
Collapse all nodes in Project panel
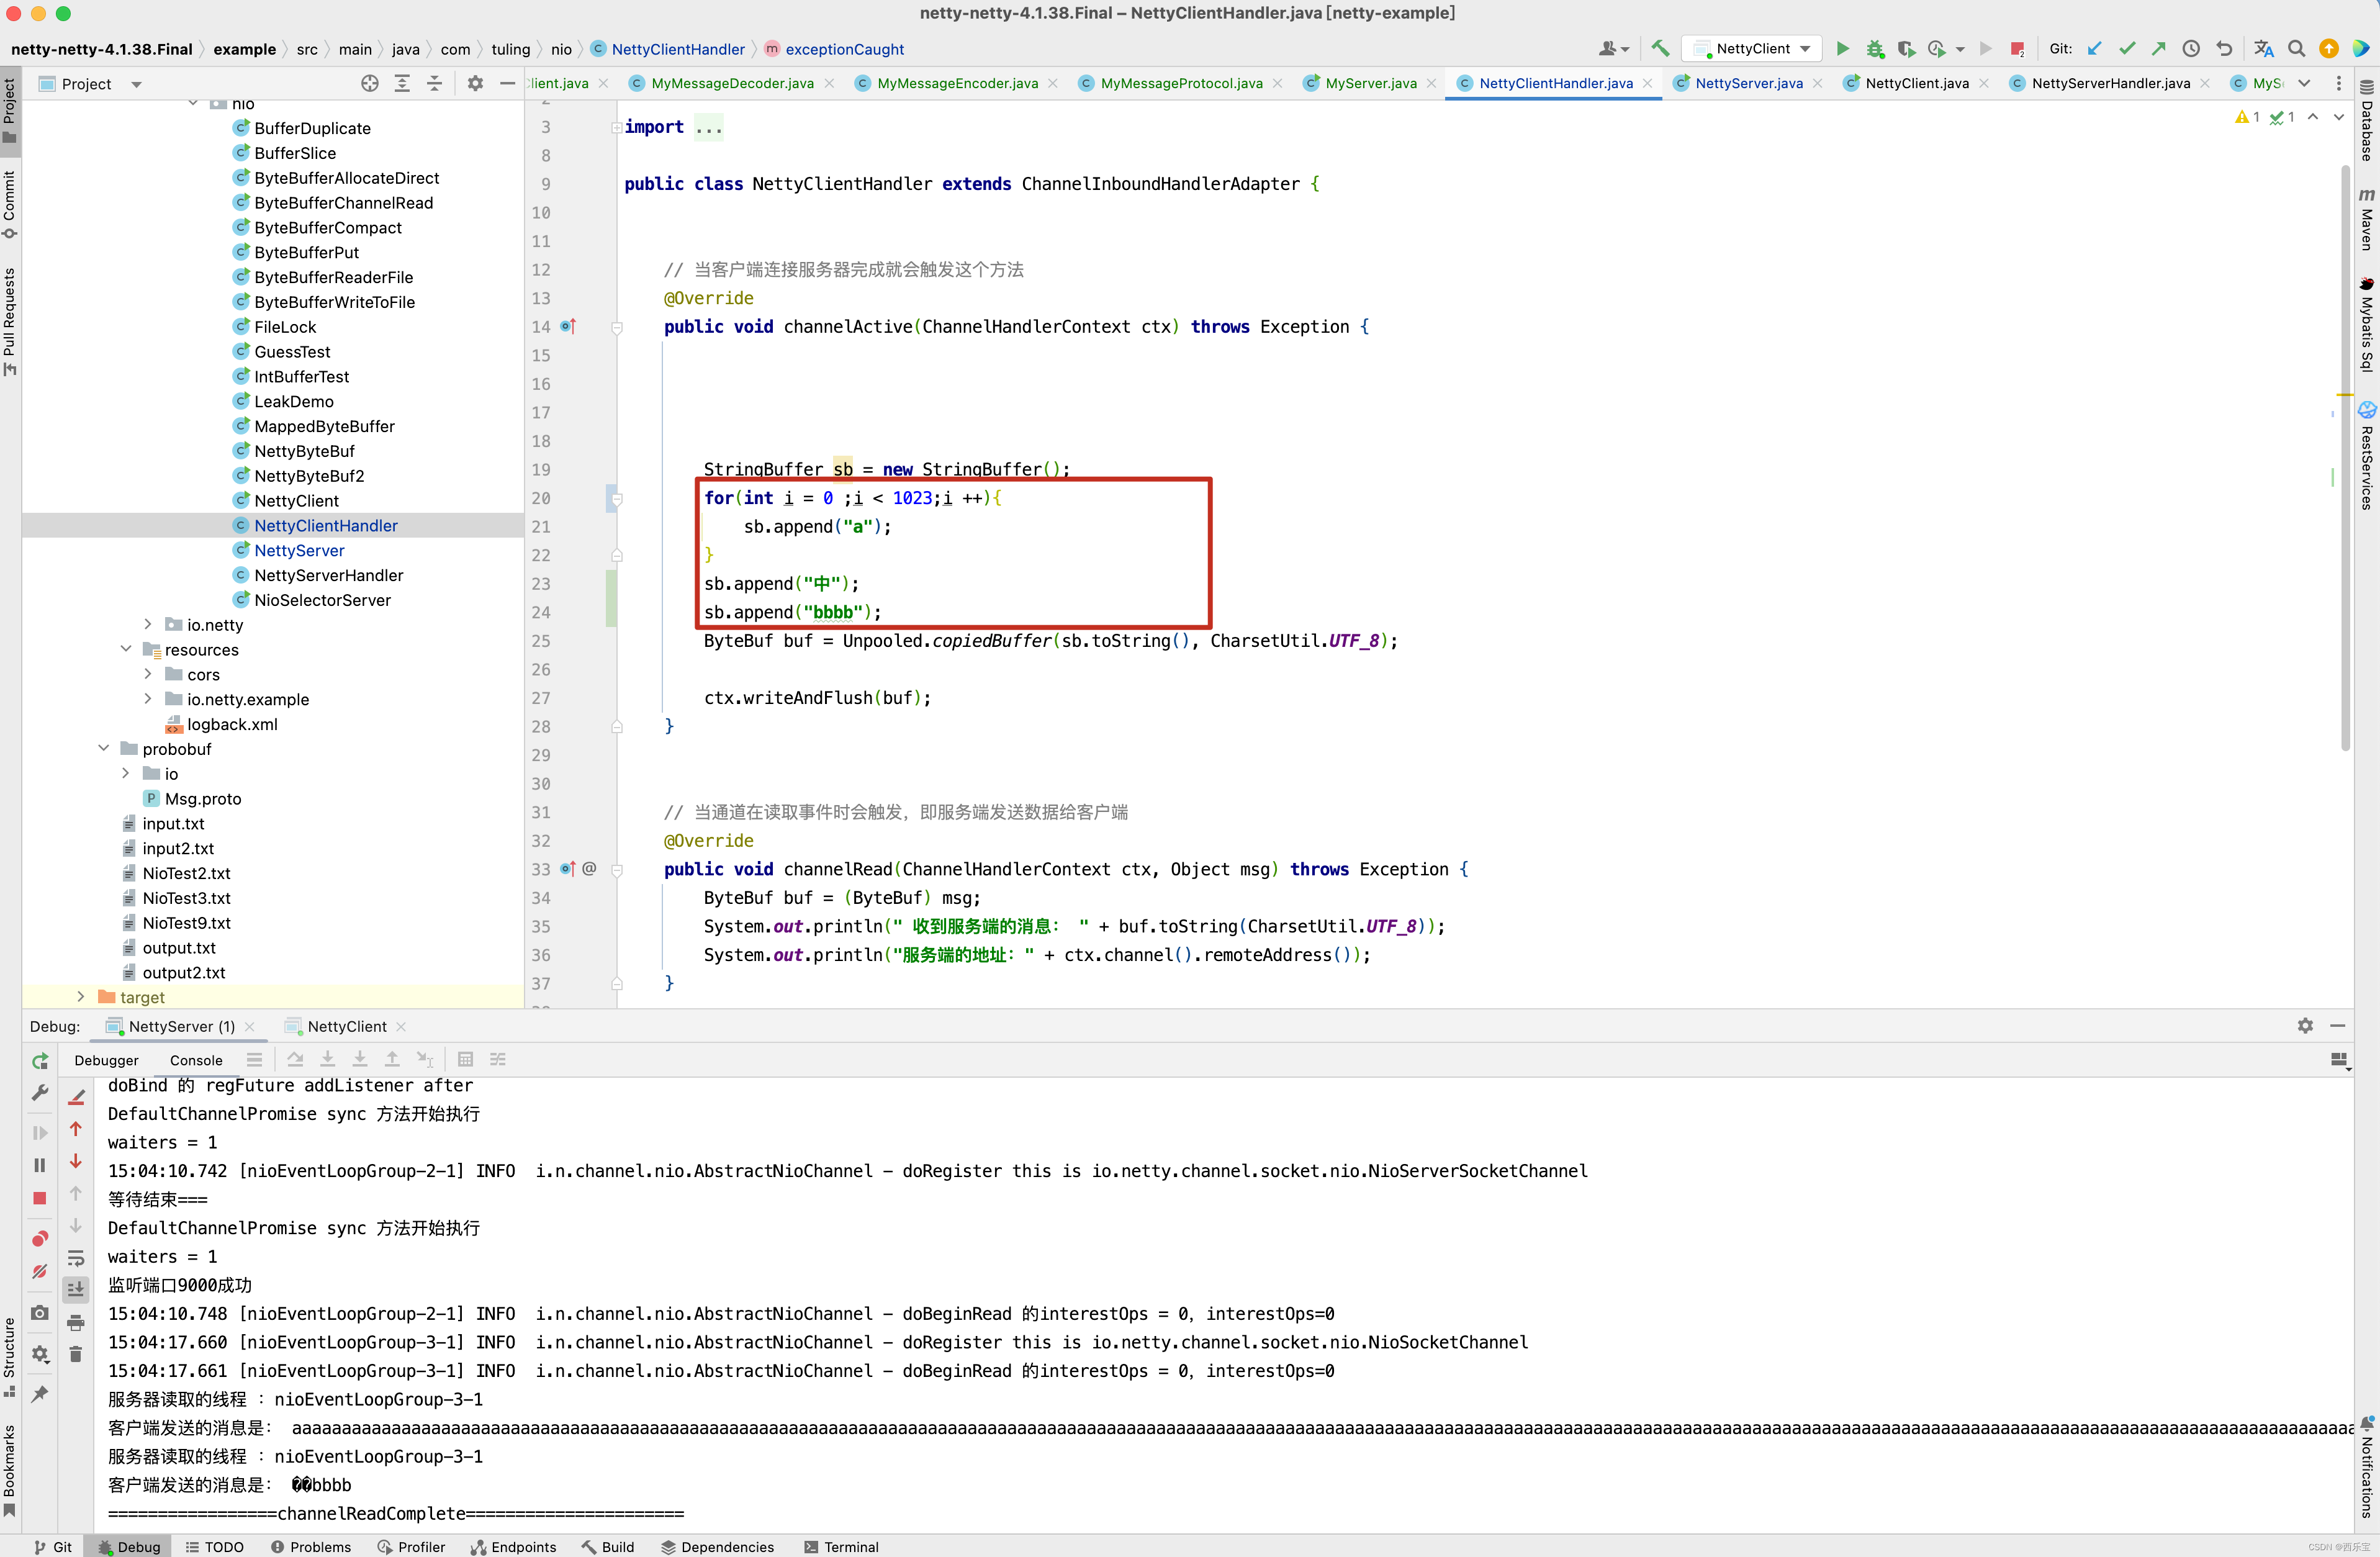click(x=434, y=83)
